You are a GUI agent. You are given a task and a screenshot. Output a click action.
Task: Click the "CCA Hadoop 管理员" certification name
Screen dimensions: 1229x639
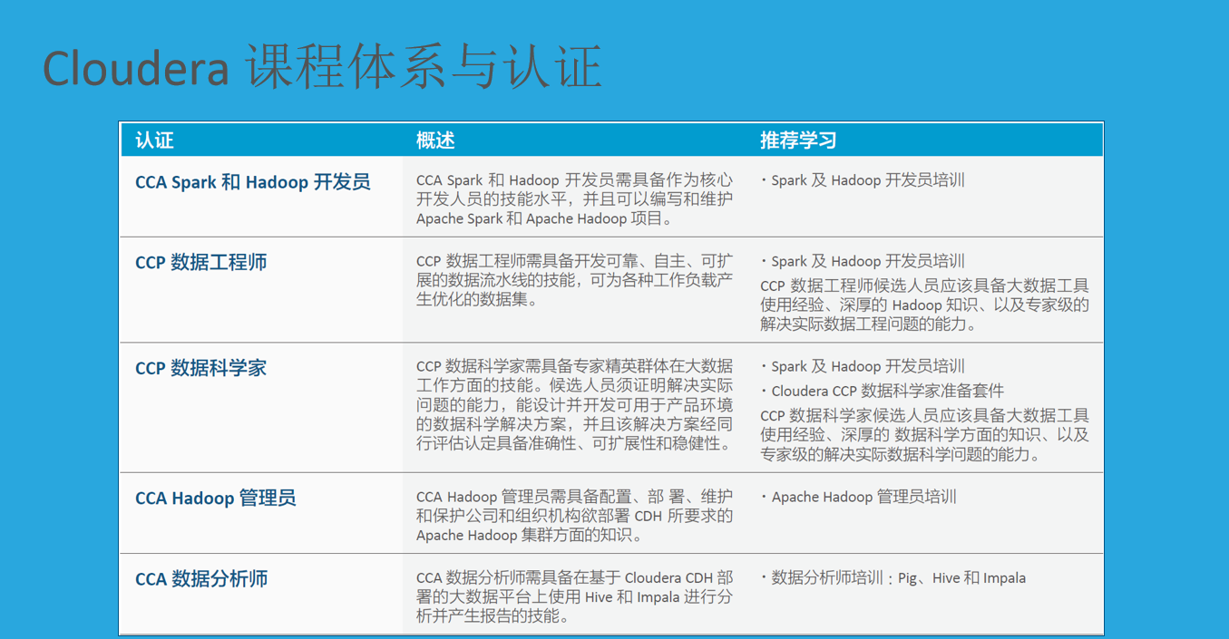(216, 499)
